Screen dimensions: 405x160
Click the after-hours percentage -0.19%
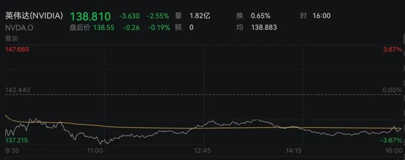tap(159, 28)
